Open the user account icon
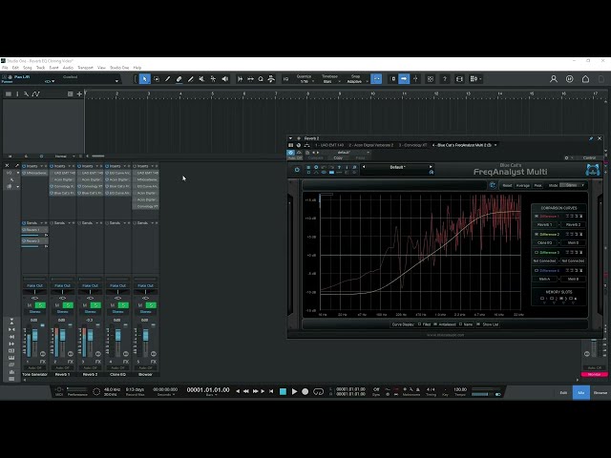The image size is (611, 458). click(x=554, y=79)
